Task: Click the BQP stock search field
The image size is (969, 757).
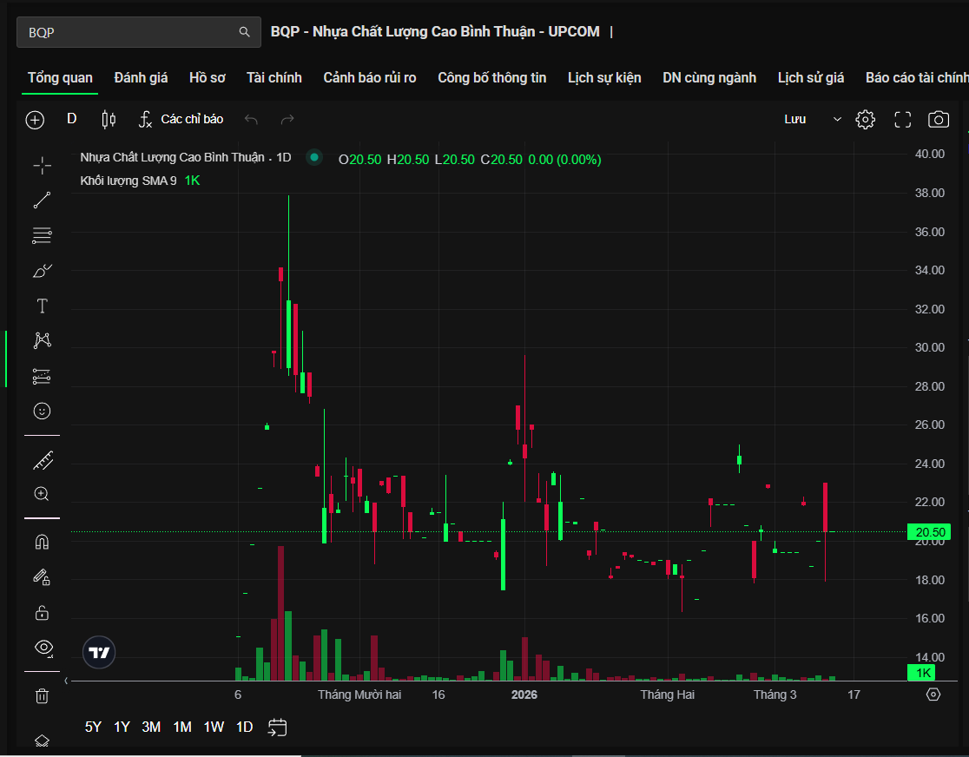Action: click(130, 32)
